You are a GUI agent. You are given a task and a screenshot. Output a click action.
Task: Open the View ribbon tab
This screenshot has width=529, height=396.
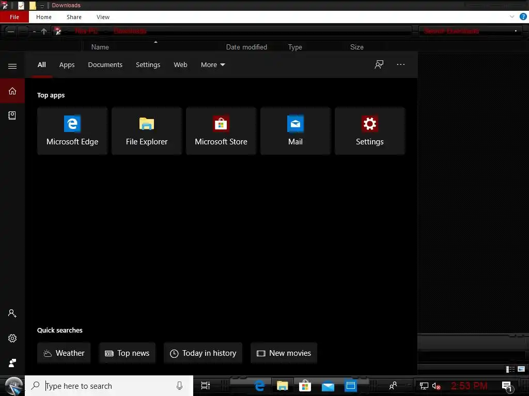pyautogui.click(x=103, y=17)
